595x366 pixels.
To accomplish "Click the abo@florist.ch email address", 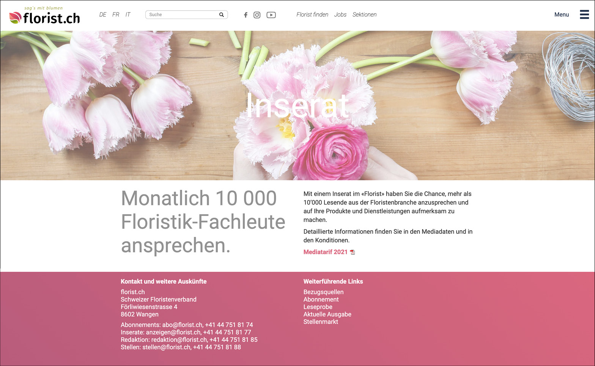I will (182, 325).
